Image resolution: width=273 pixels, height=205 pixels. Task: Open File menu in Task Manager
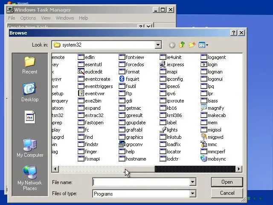tap(12, 18)
